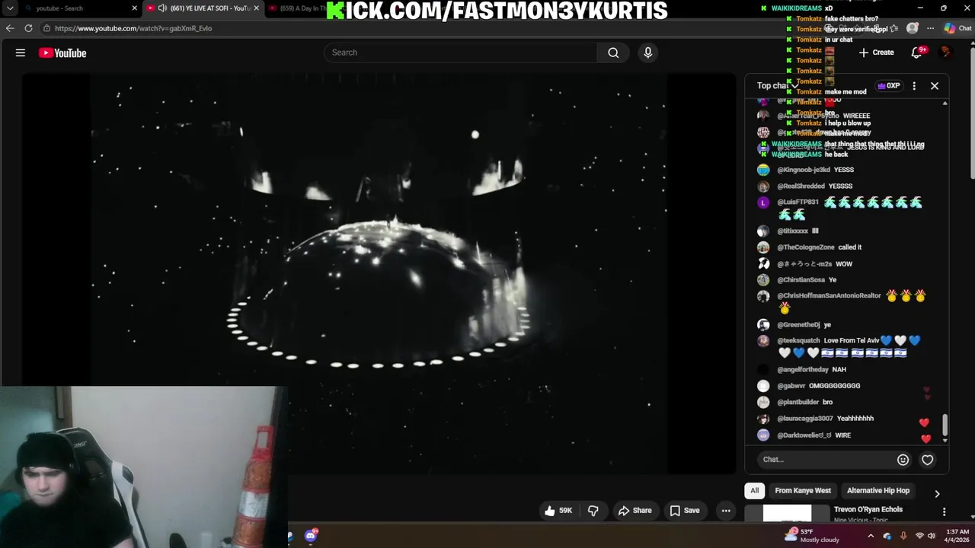Viewport: 975px width, 548px height.
Task: Open the YouTube hamburger guide menu
Action: click(x=21, y=53)
